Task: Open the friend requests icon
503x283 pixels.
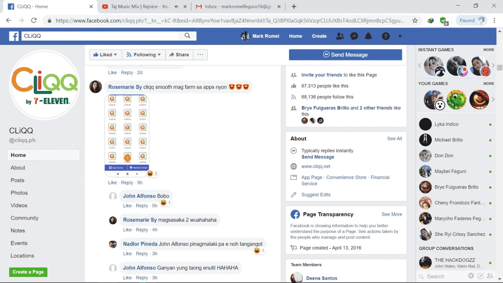Action: coord(340,36)
